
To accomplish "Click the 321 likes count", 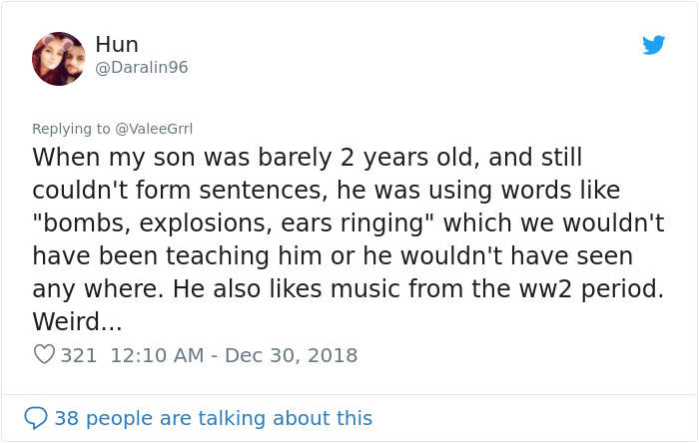I will 79,355.
